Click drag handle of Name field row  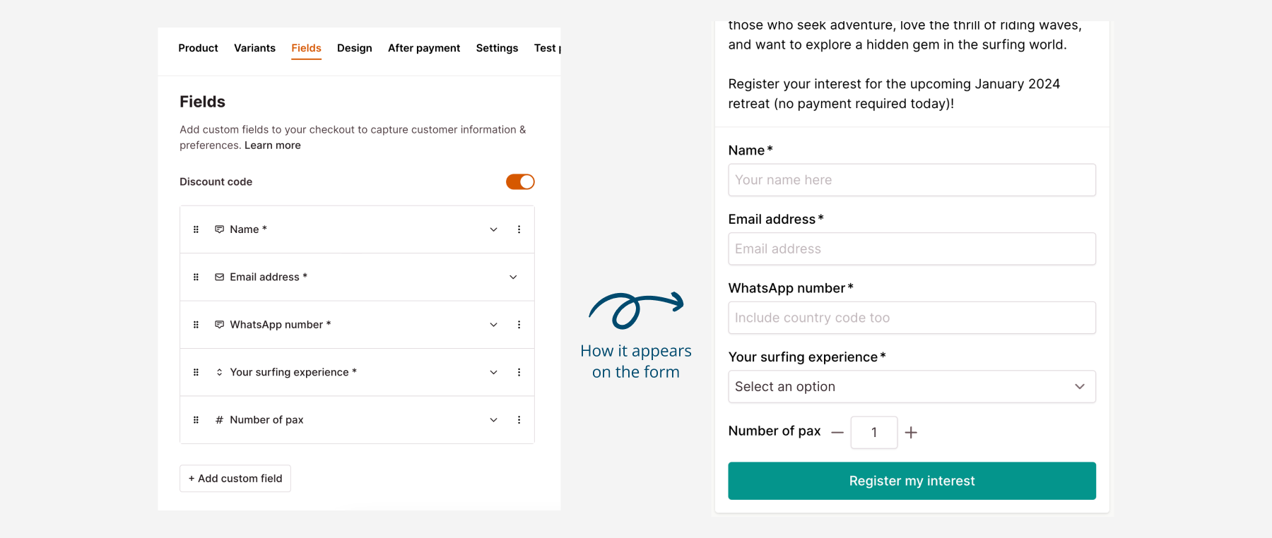[196, 229]
